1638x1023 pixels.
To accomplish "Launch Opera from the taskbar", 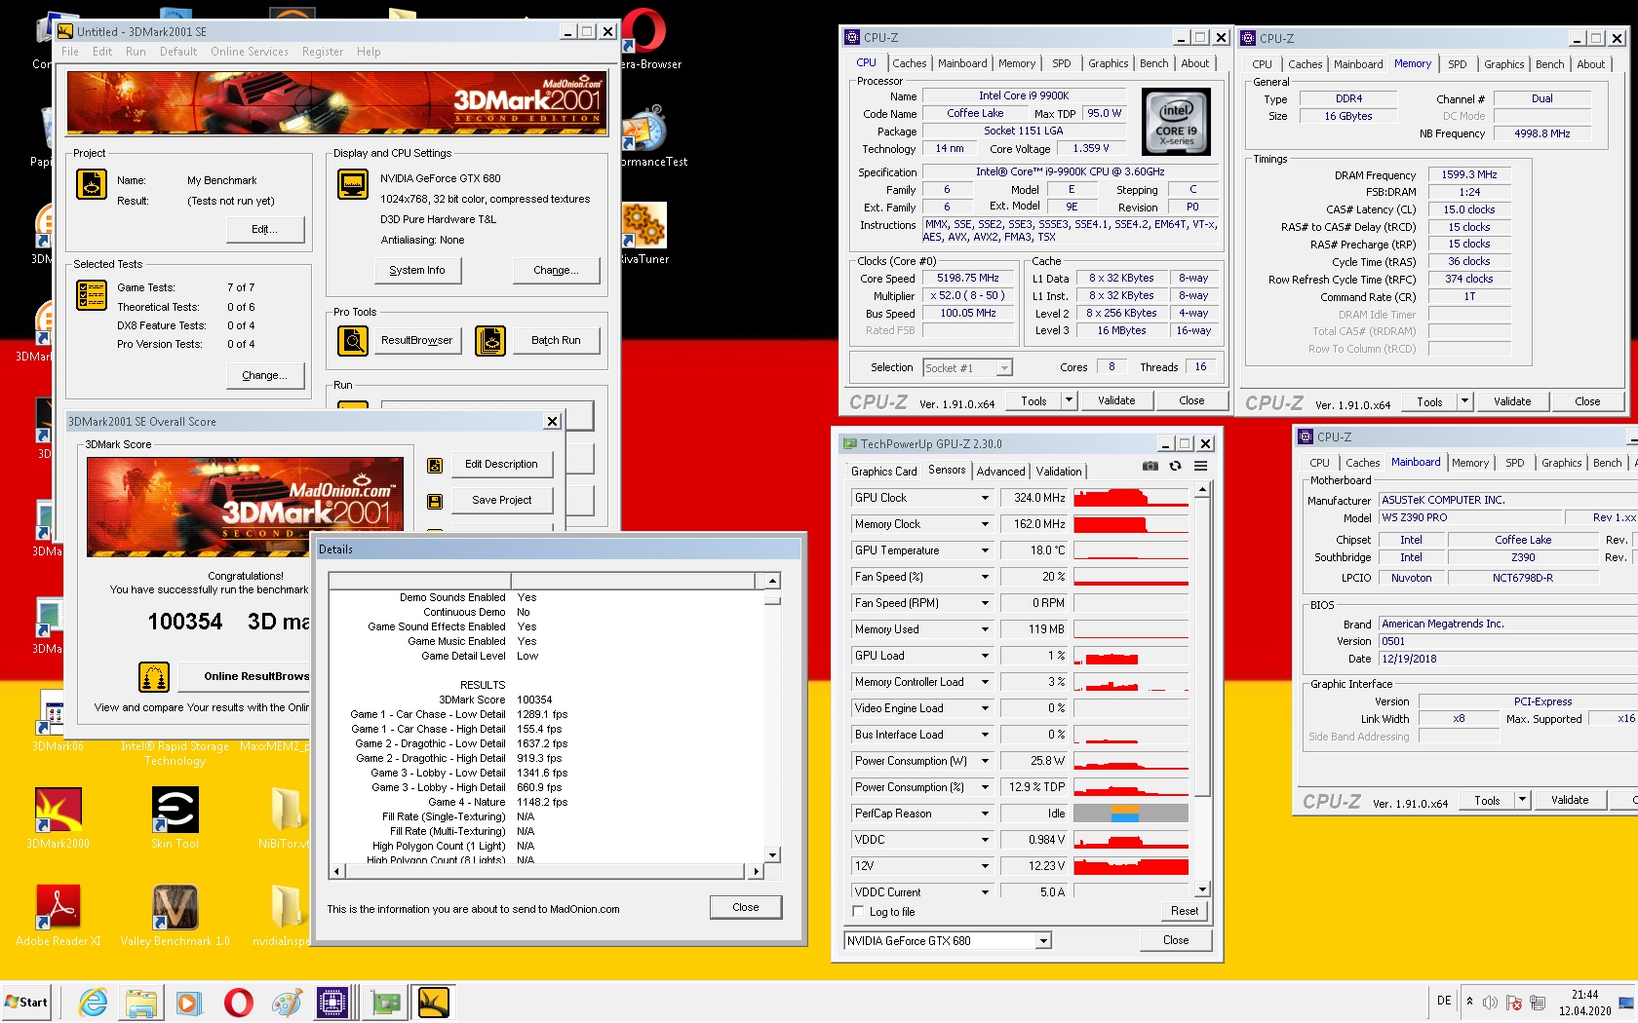I will click(x=238, y=1003).
